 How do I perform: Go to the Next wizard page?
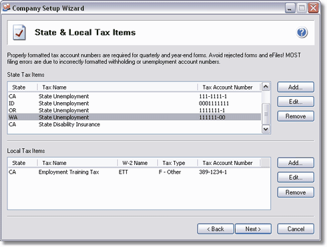point(253,229)
